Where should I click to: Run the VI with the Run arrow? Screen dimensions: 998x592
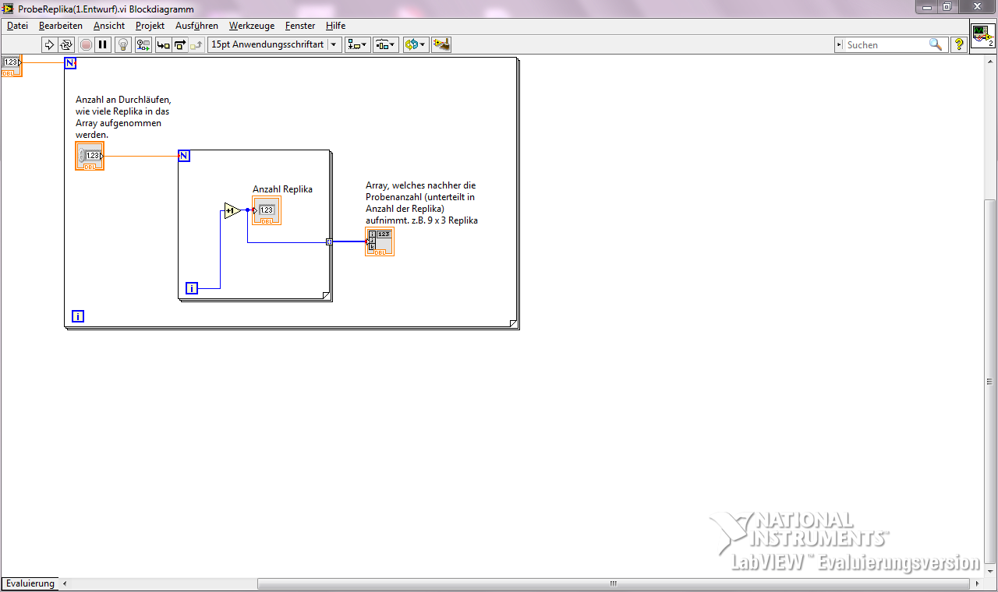pos(48,44)
